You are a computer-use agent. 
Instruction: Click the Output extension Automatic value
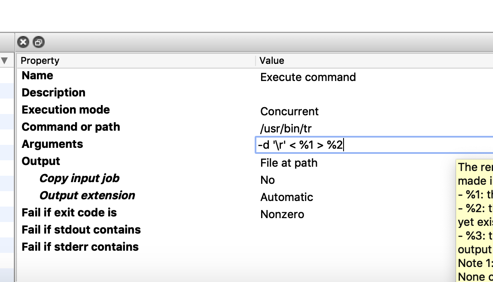point(286,197)
